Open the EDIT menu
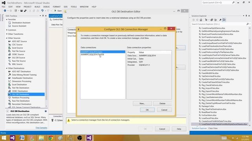Screen dimensions: 252x141 tap(11, 7)
